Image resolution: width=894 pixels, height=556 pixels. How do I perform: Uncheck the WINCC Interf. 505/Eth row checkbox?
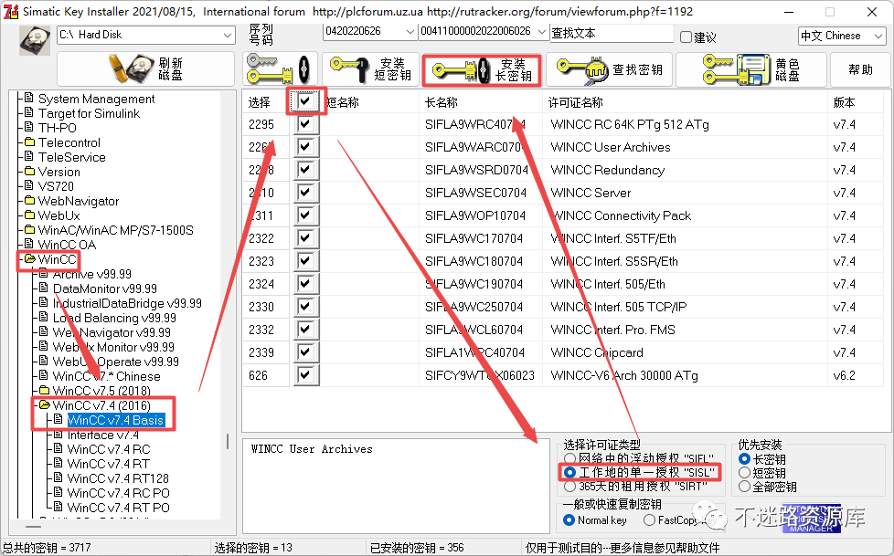305,283
